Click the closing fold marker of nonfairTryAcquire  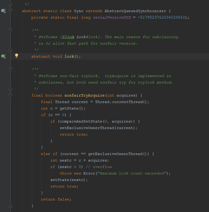point(11,206)
